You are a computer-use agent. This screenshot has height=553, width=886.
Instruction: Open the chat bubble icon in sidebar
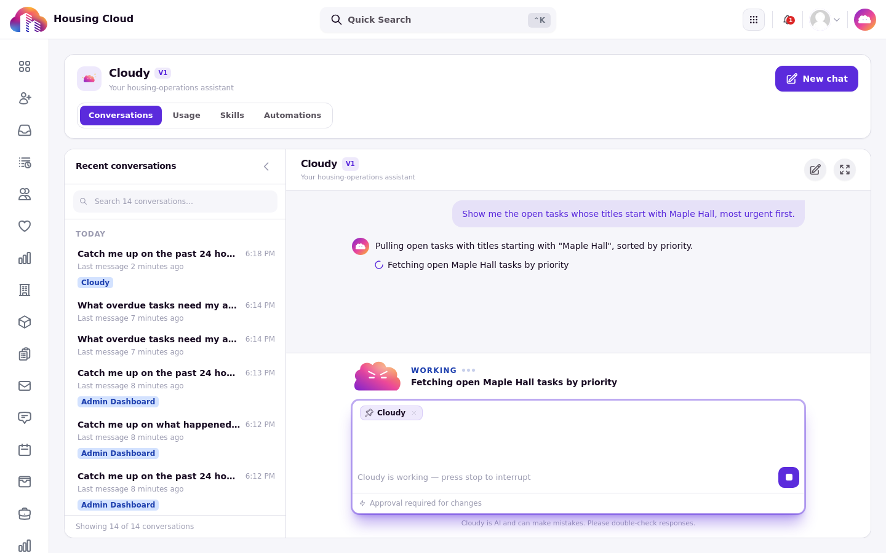[25, 418]
